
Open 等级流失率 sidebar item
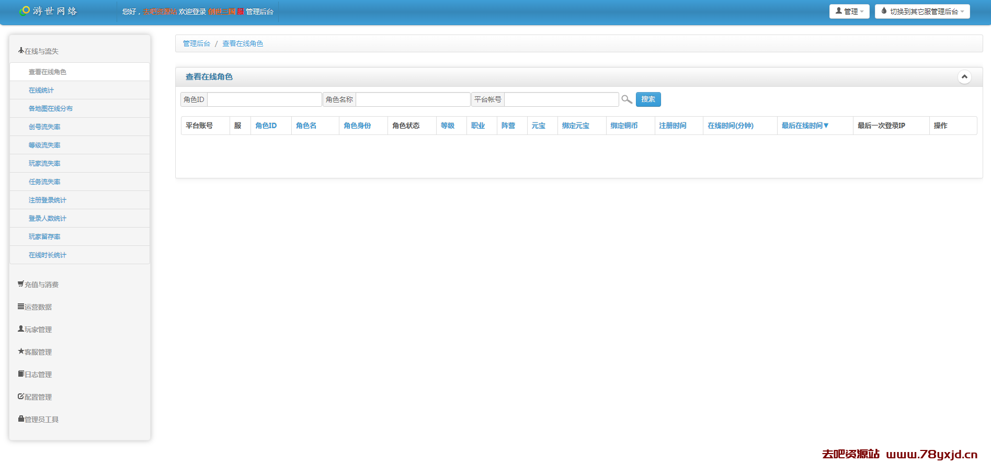(79, 145)
